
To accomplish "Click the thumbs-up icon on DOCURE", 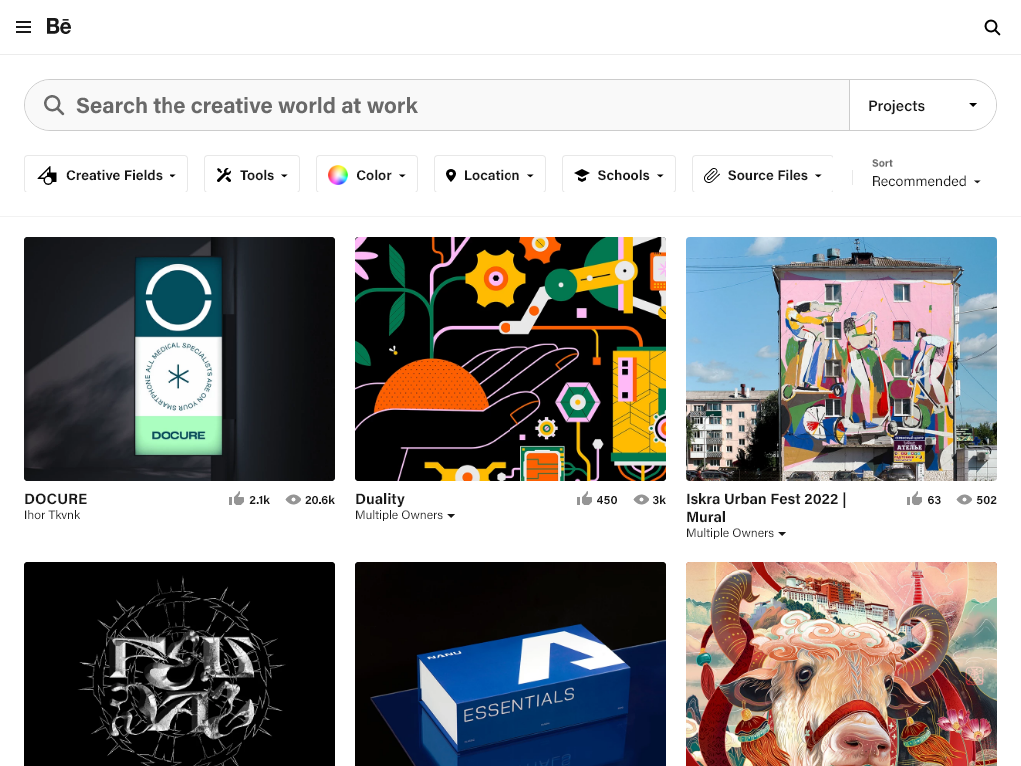I will [x=237, y=499].
